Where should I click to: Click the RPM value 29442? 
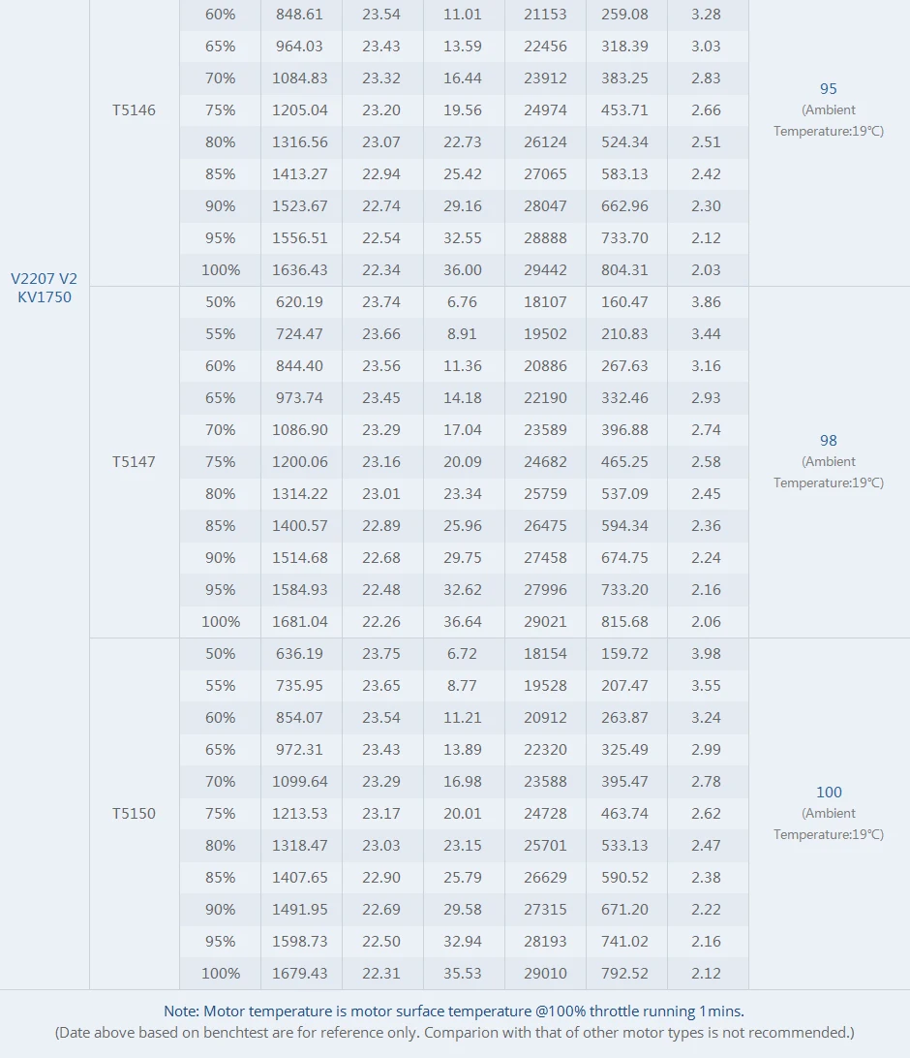tap(545, 270)
